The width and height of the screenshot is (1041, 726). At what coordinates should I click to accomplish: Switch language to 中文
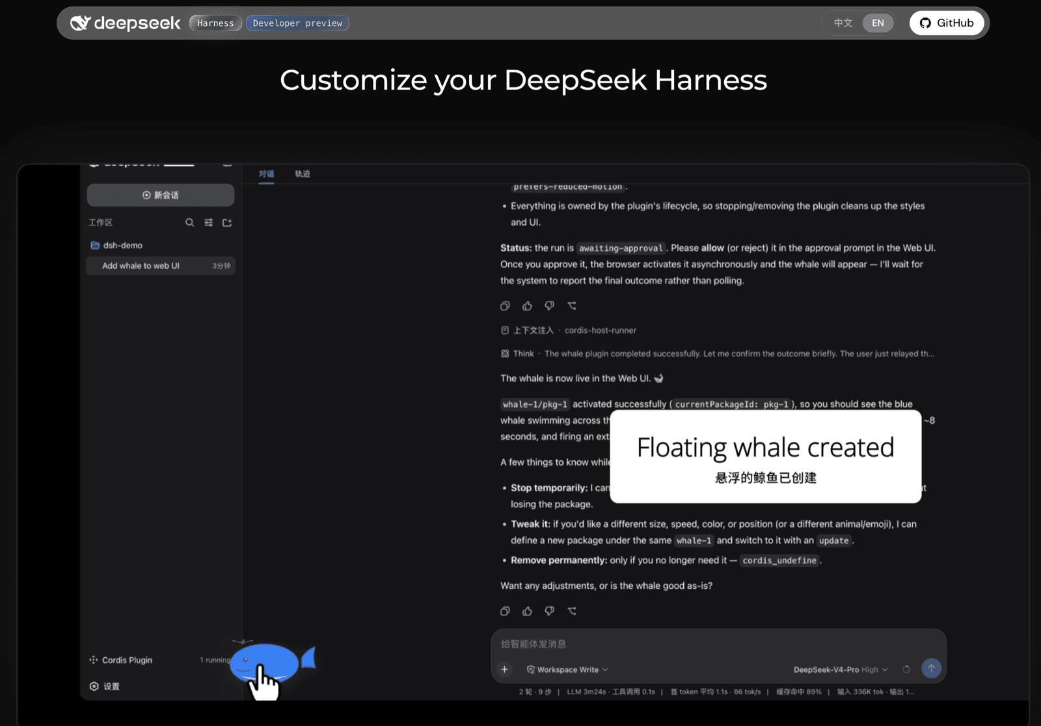(843, 23)
